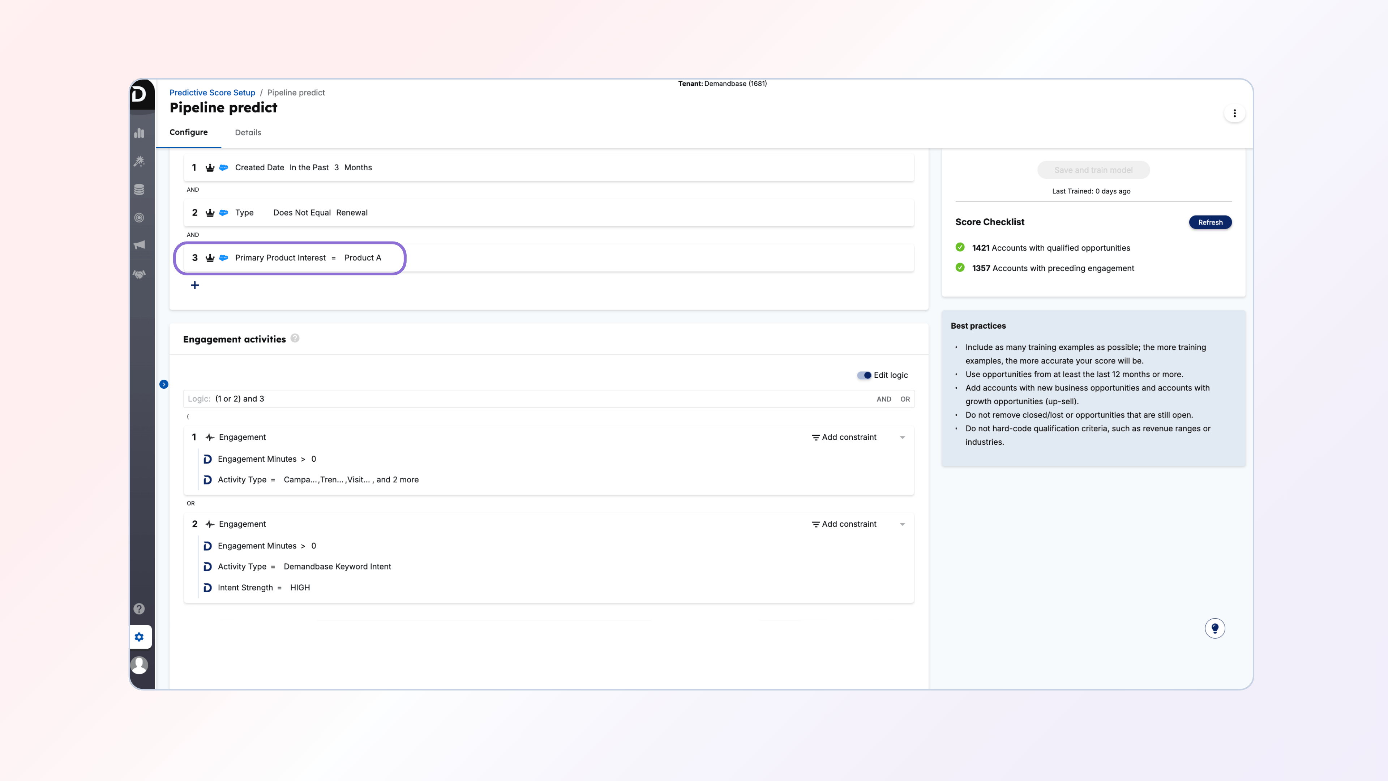Click the lightbulb tips icon
This screenshot has width=1388, height=781.
1214,628
